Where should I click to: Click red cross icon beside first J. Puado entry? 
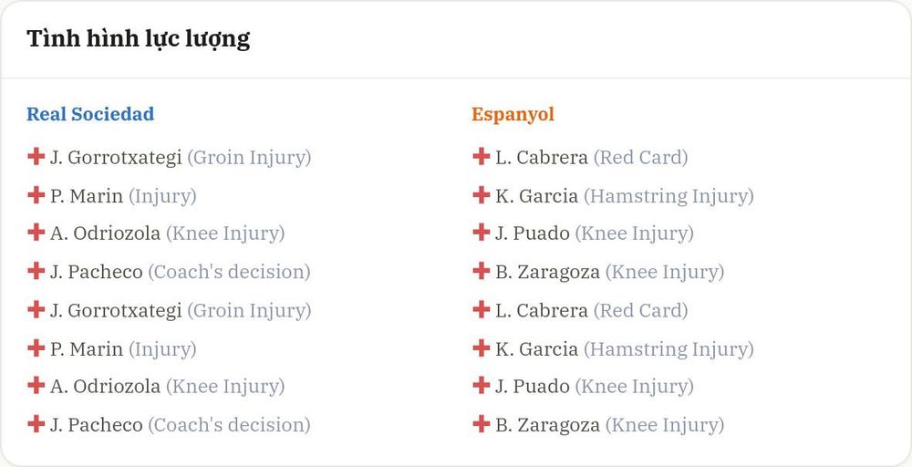481,233
